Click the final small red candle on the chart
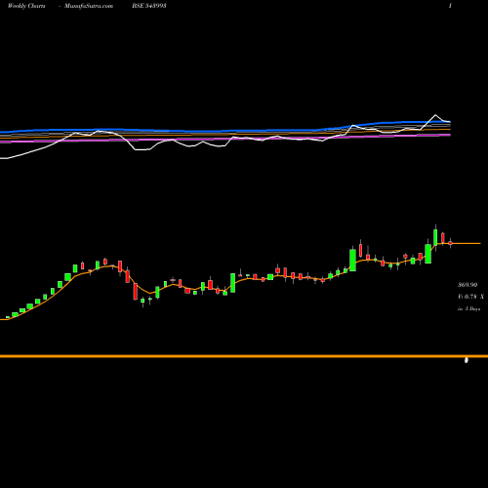 pyautogui.click(x=451, y=243)
